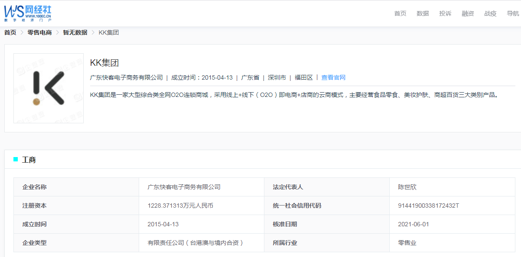521x257 pixels.
Task: Click the 所属行业 label cell
Action: (x=327, y=243)
